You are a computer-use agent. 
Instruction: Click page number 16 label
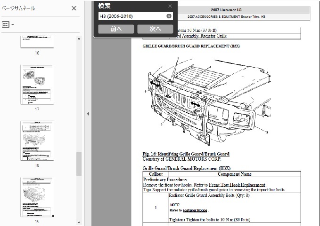point(37,53)
